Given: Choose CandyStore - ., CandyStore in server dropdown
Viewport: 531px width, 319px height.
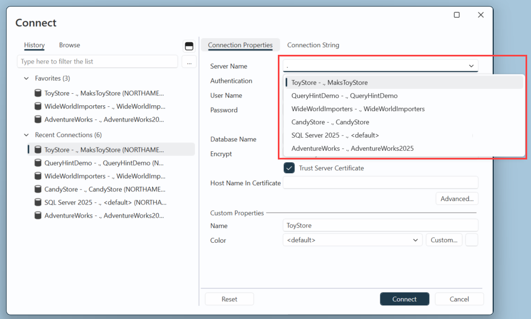Looking at the screenshot, I should coord(404,122).
